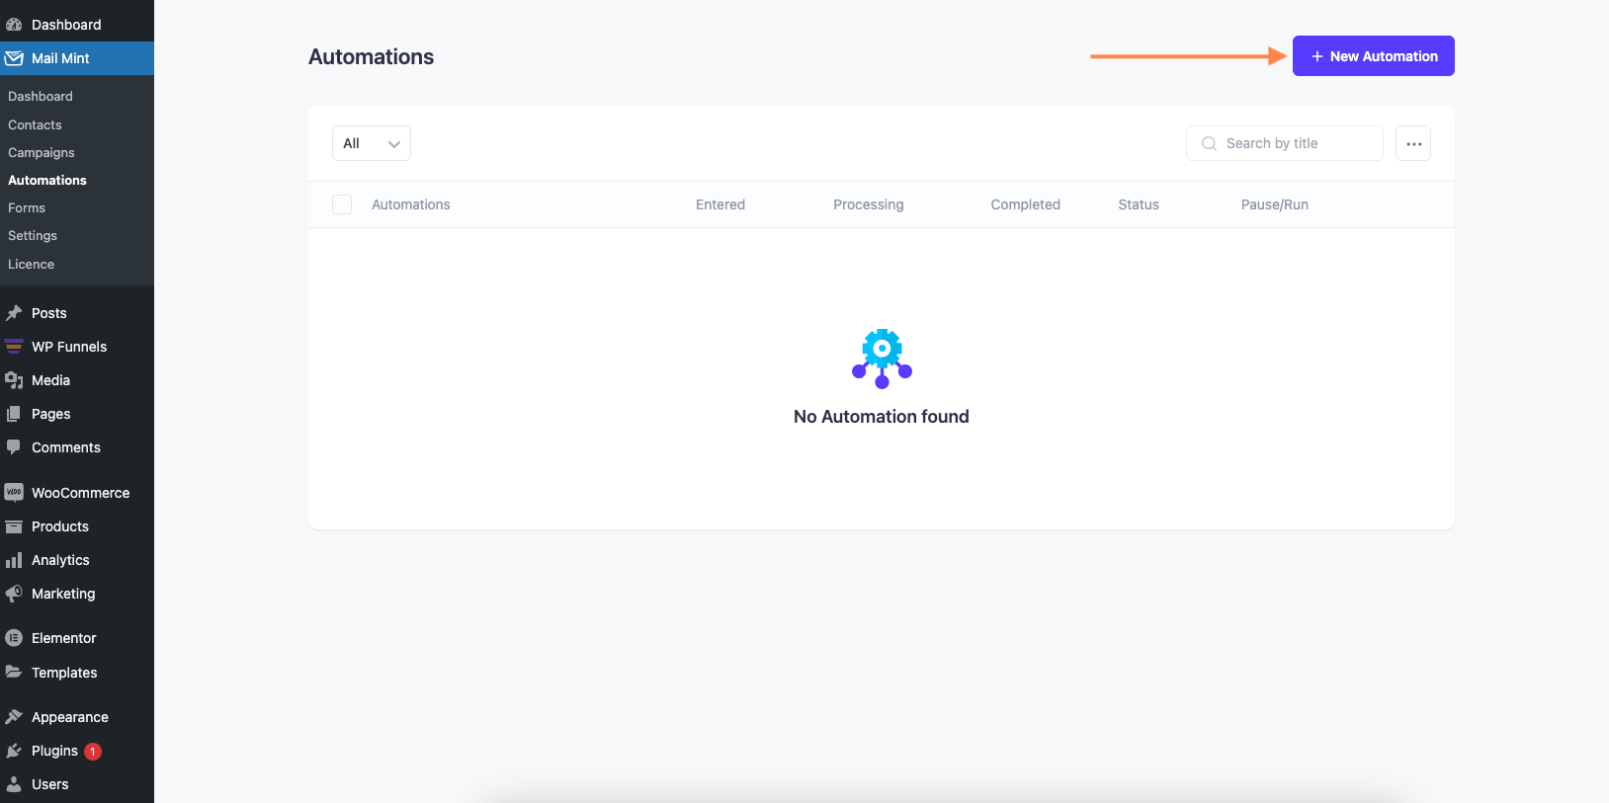Click the Search by title field
This screenshot has height=803, width=1609.
1285,143
